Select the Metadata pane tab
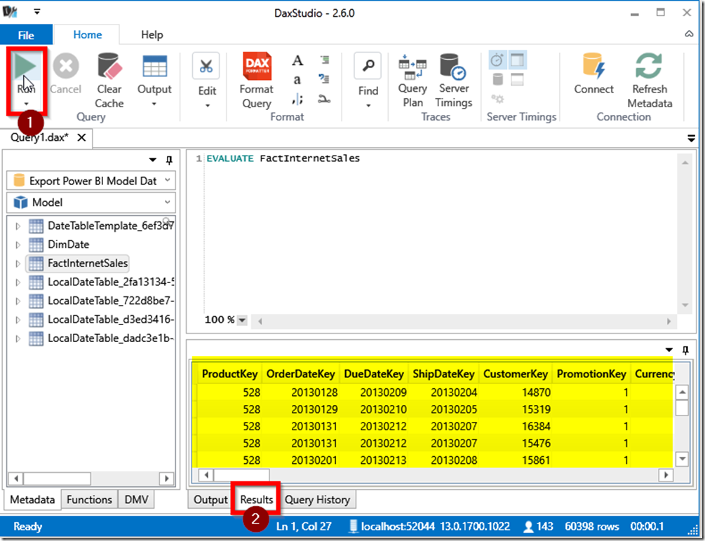This screenshot has width=705, height=541. tap(32, 499)
